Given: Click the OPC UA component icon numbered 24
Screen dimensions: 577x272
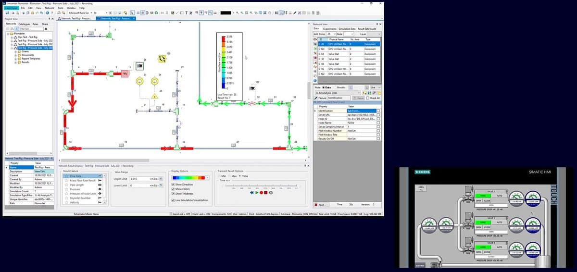Looking at the screenshot, I should click(x=140, y=65).
